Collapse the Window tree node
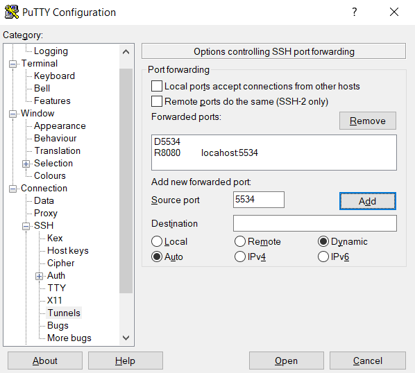Viewport: 415px width, 373px height. coord(12,114)
